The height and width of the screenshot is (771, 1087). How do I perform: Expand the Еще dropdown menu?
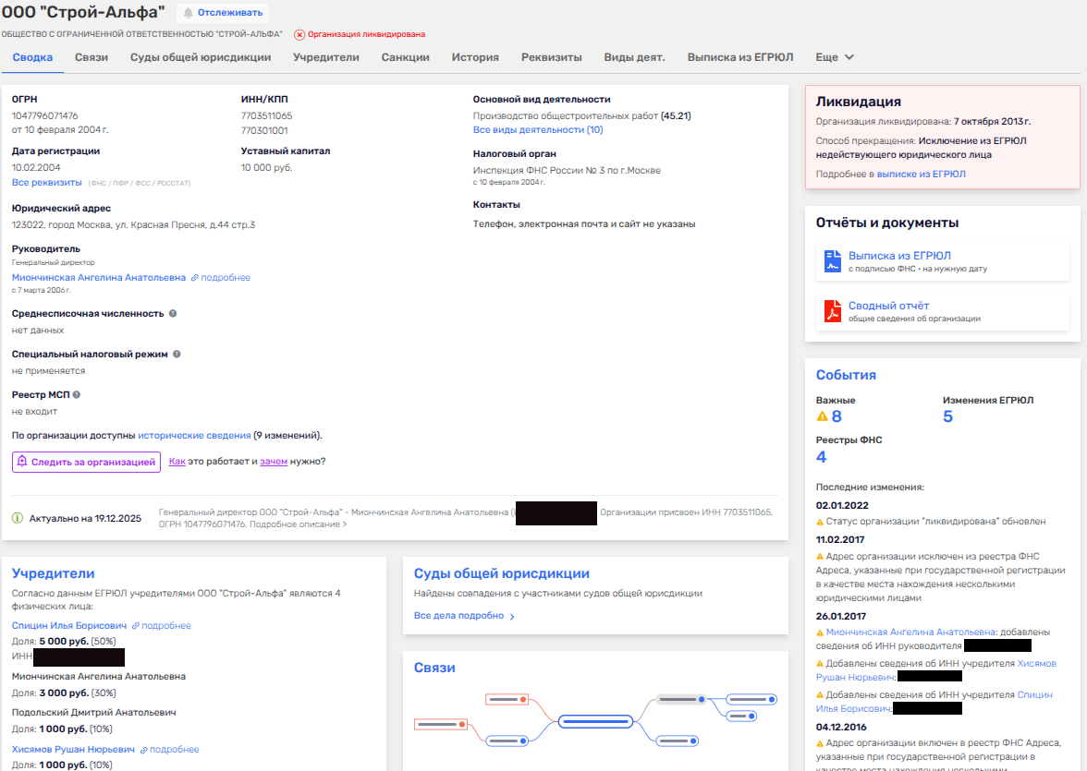tap(835, 57)
